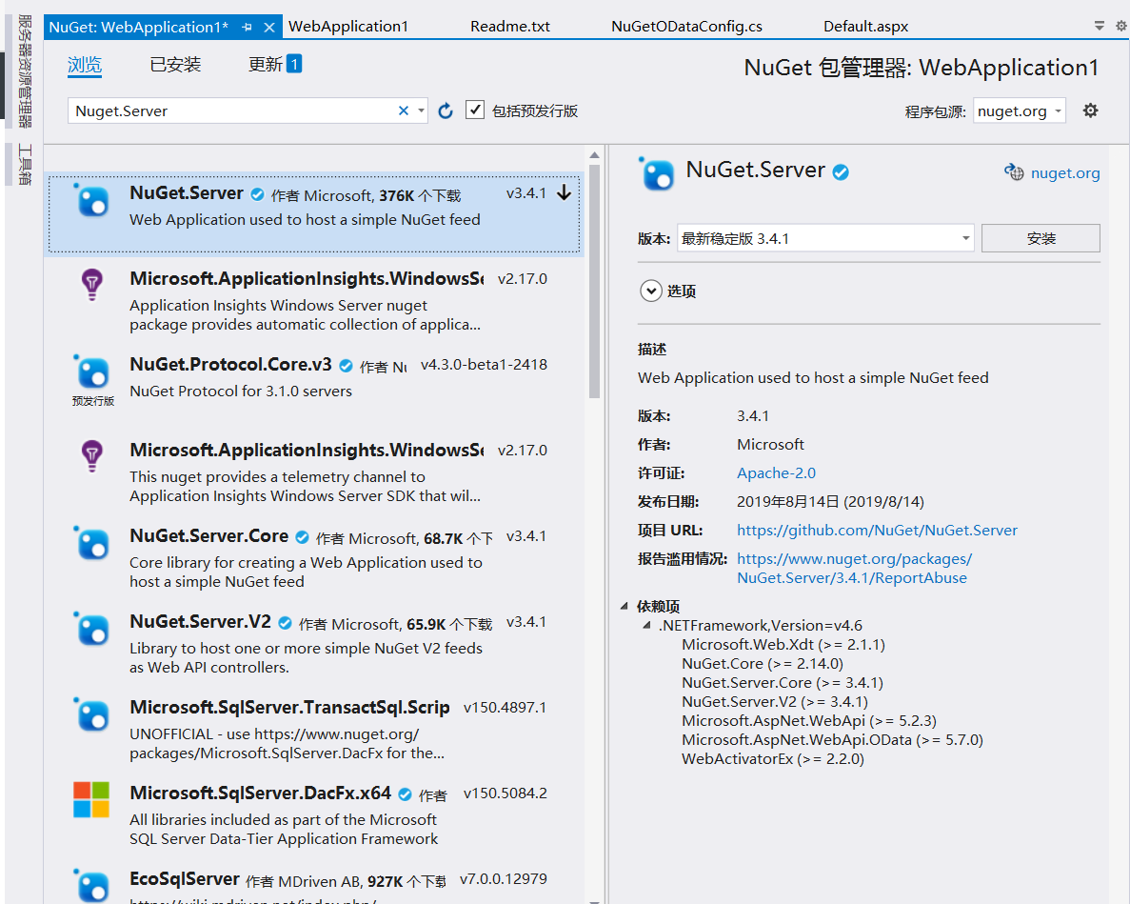Open the 服务器资源管理器 side panel tab
Image resolution: width=1130 pixels, height=904 pixels.
pyautogui.click(x=25, y=71)
